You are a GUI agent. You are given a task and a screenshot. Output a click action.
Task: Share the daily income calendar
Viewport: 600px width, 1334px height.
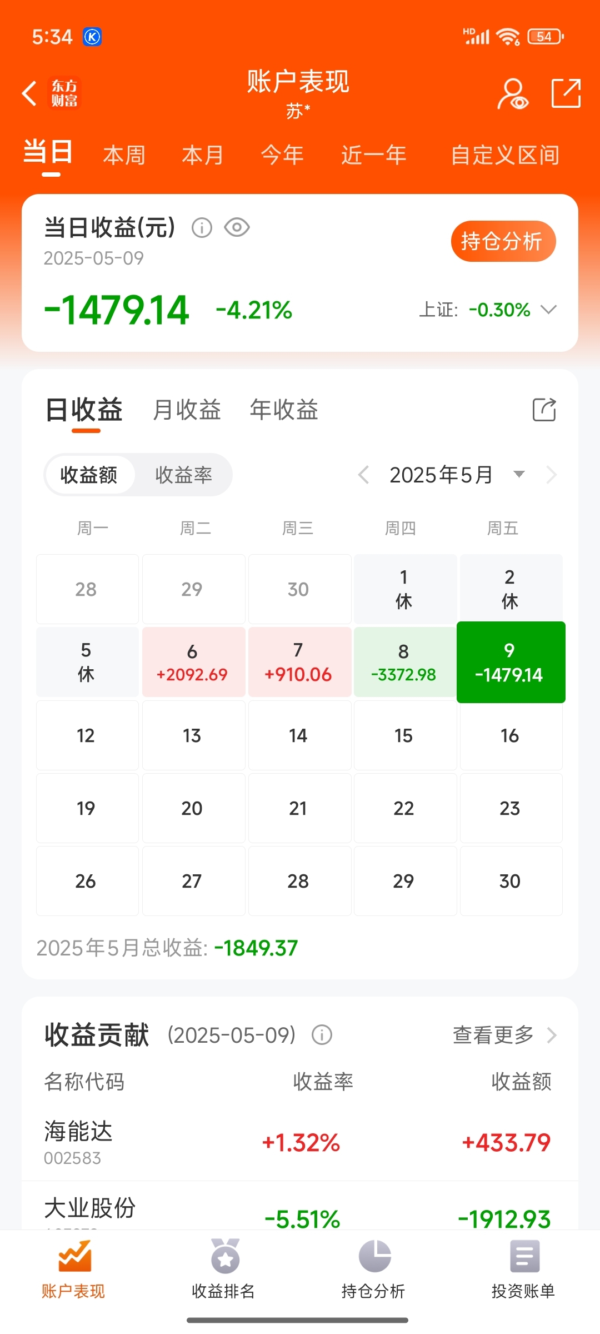point(544,410)
